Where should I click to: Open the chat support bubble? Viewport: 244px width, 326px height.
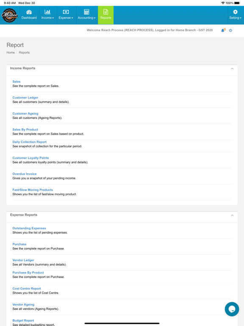232,309
